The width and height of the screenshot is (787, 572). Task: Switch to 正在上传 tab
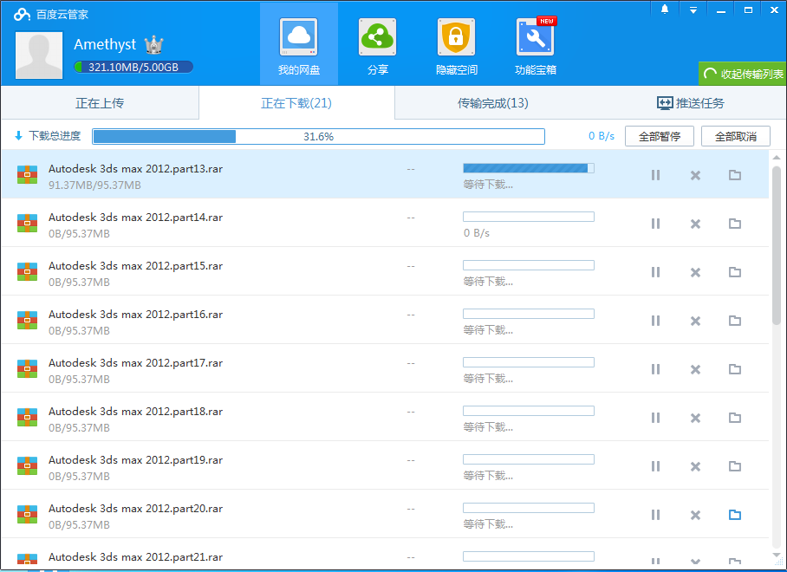point(100,103)
